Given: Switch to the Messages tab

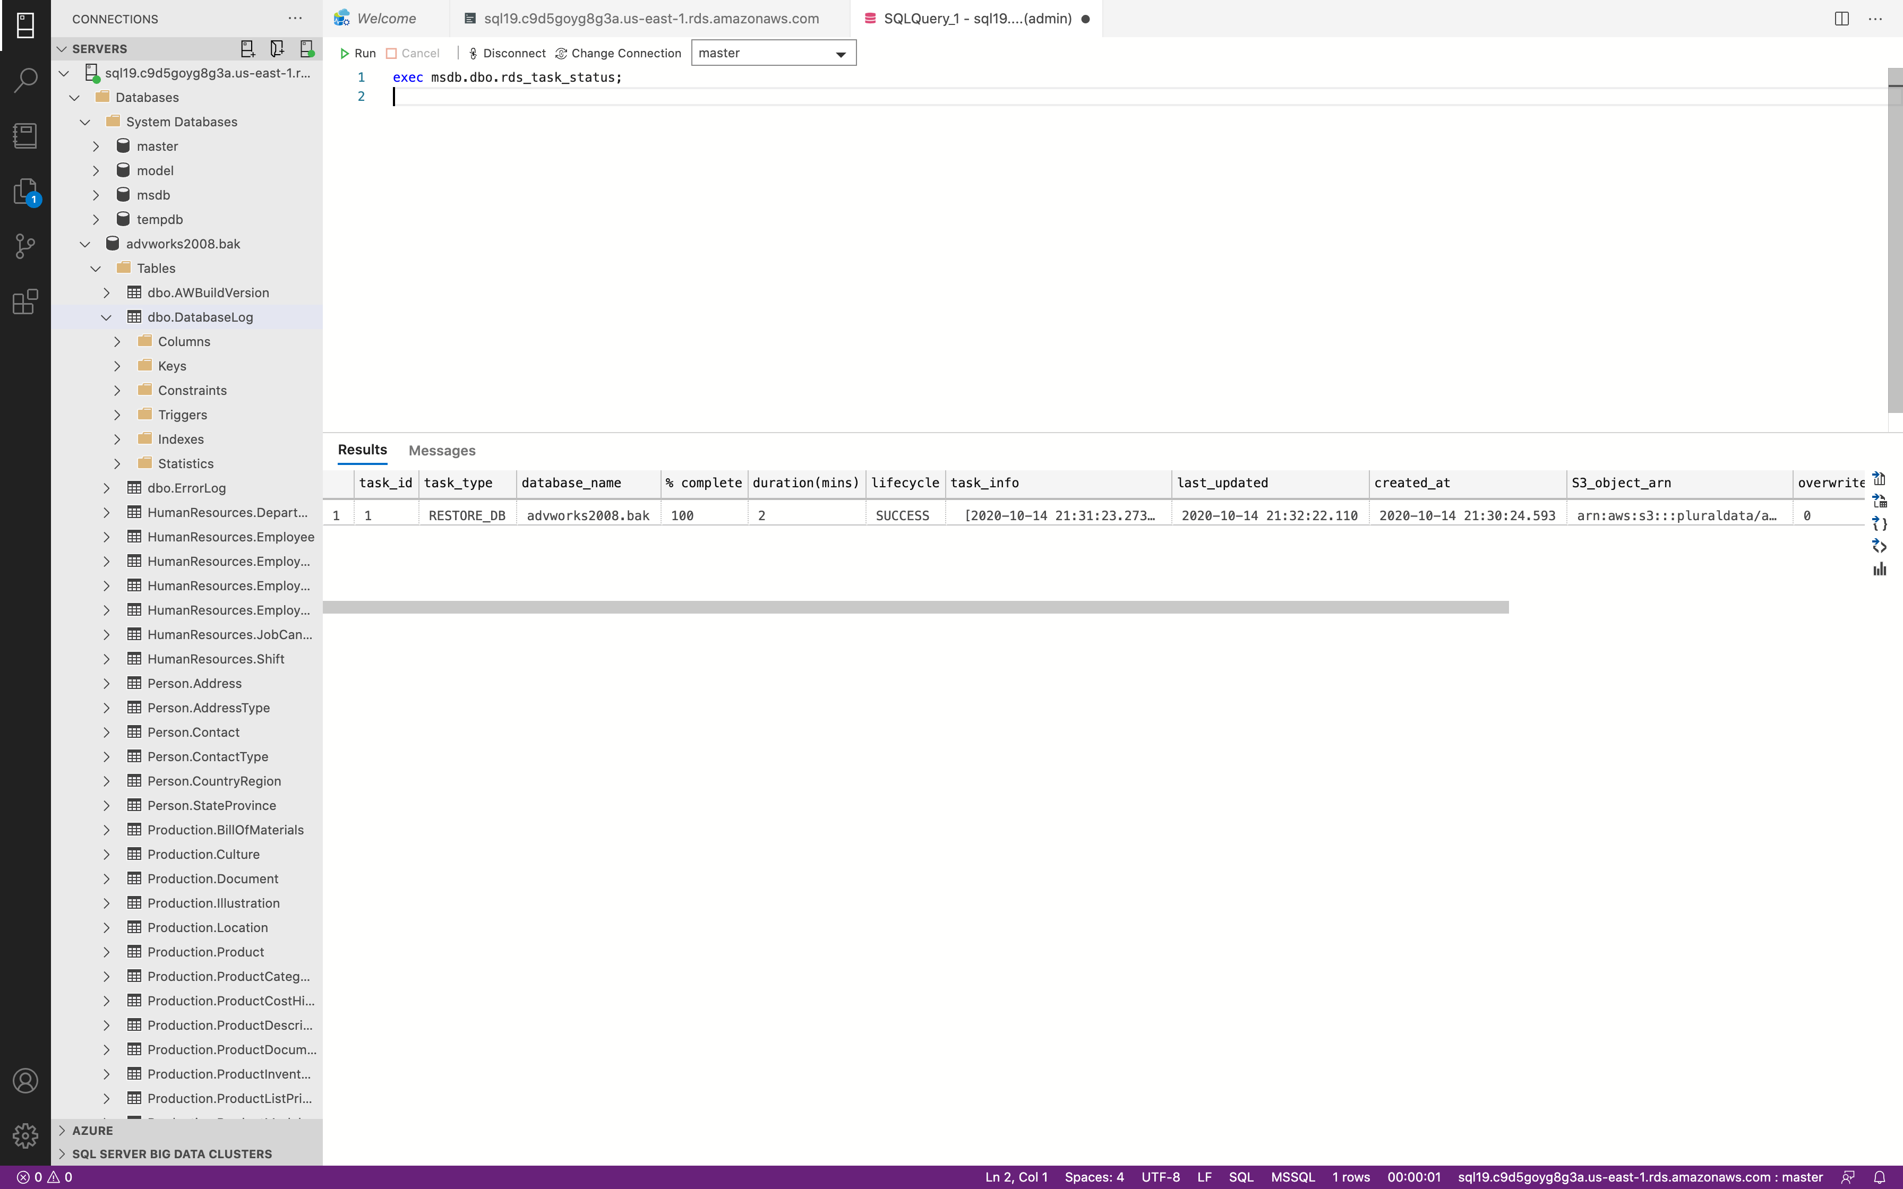Looking at the screenshot, I should click(442, 451).
